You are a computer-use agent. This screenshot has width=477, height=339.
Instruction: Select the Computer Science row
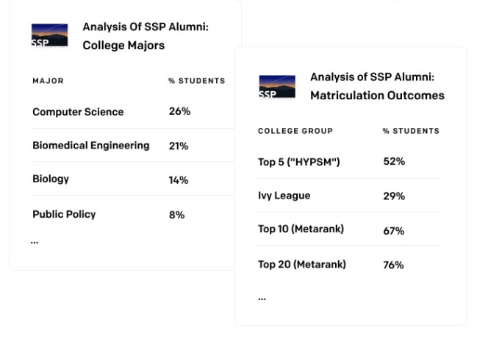click(x=133, y=112)
